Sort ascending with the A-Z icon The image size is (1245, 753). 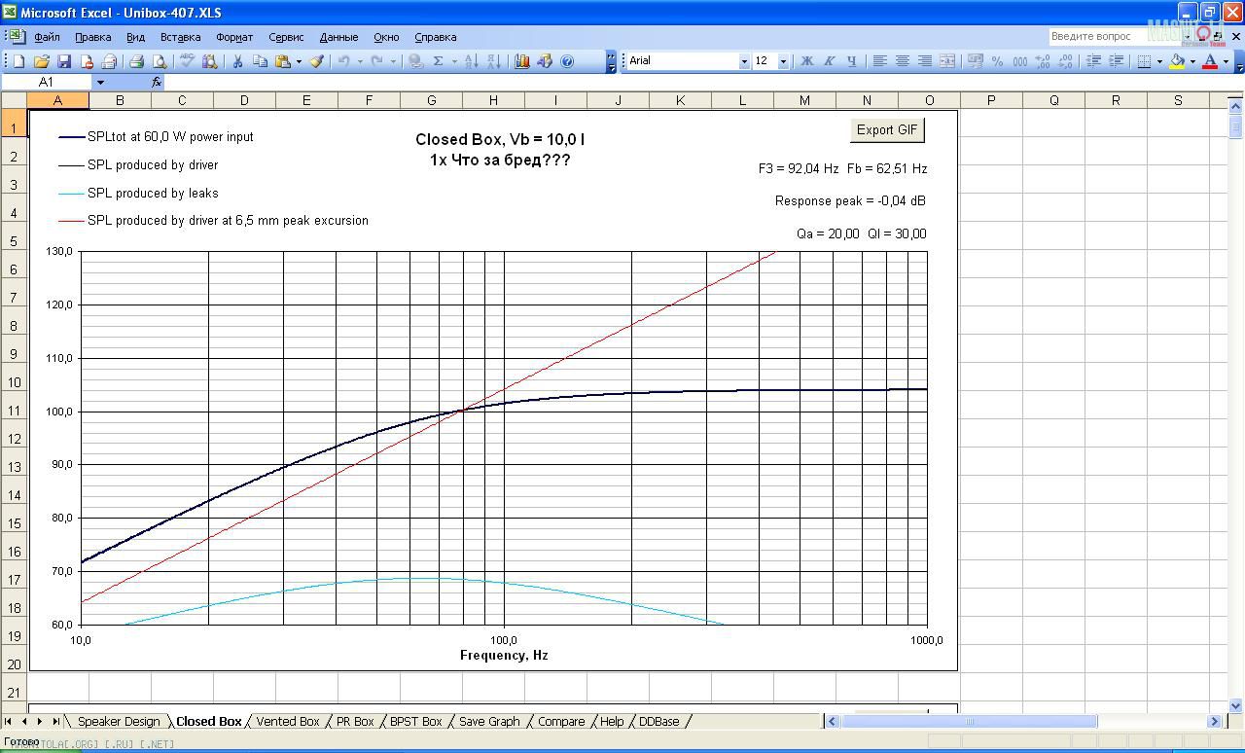pos(471,61)
